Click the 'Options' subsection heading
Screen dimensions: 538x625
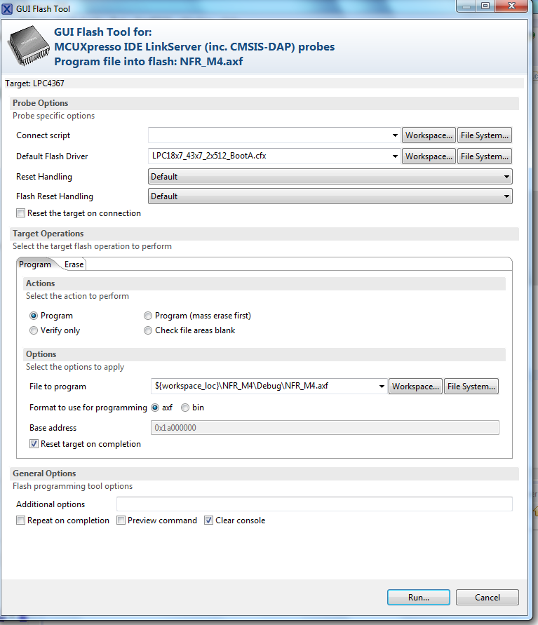coord(41,354)
